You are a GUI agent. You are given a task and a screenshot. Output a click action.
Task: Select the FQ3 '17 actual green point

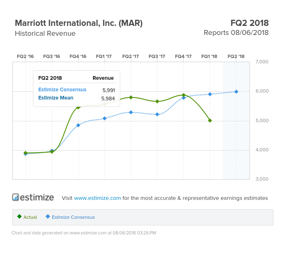click(x=157, y=102)
